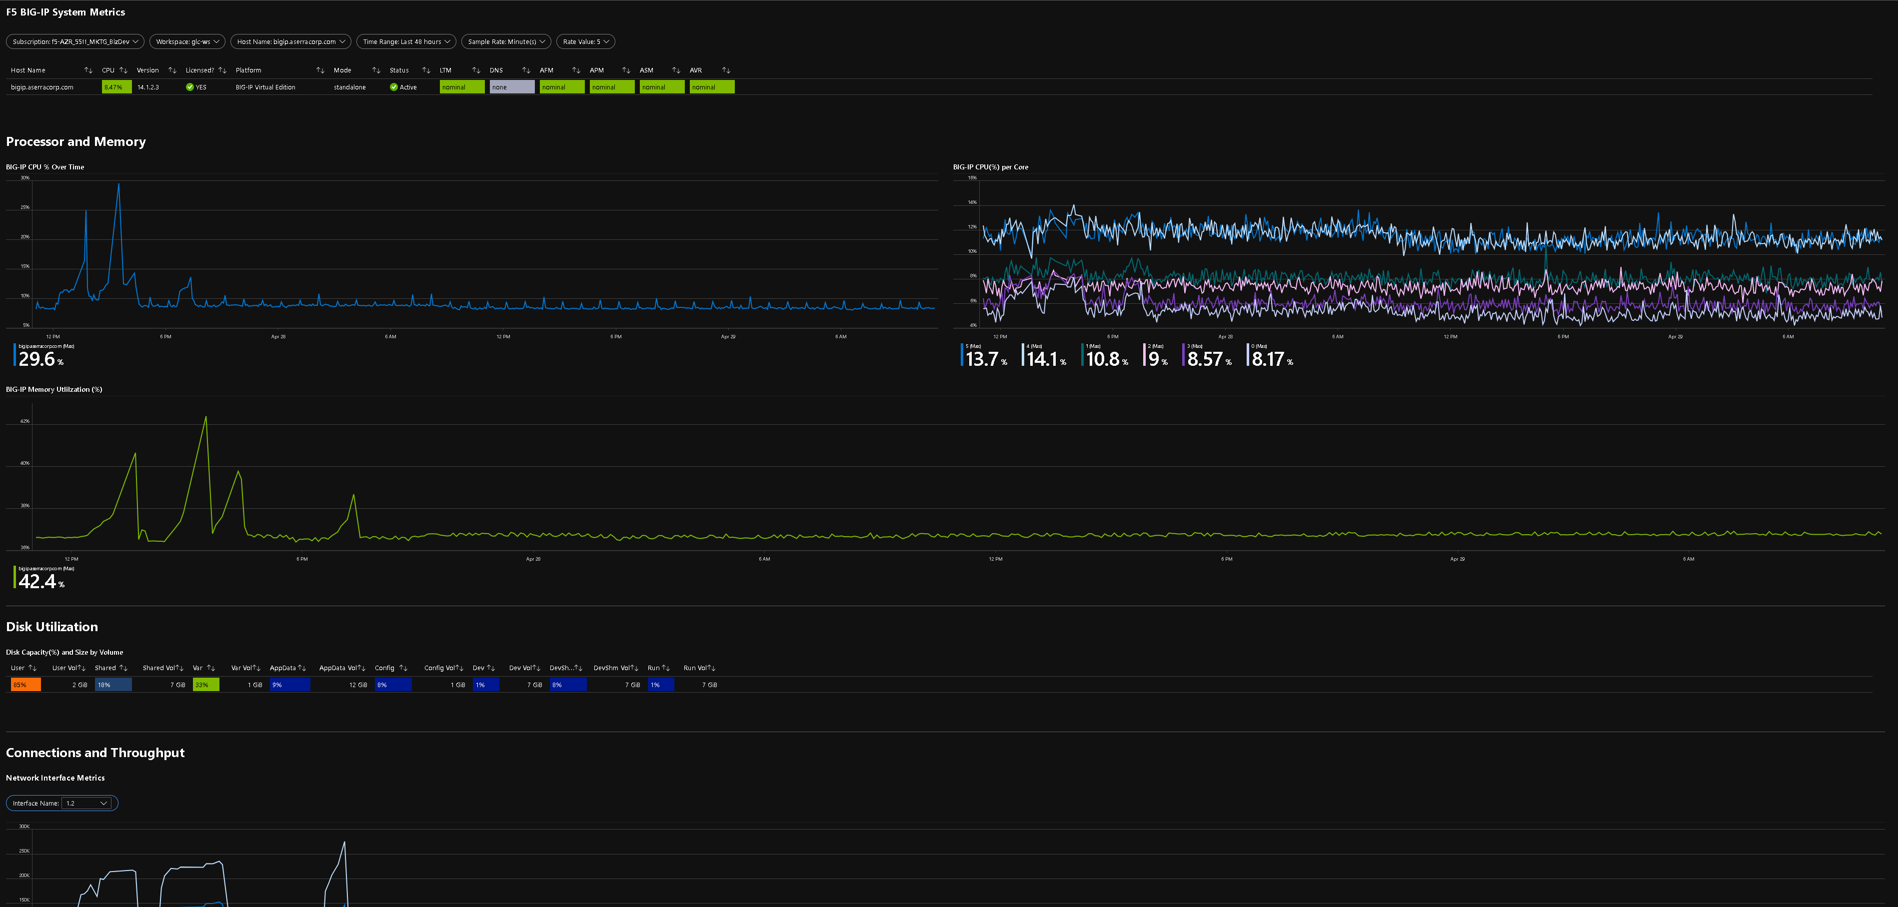Screen dimensions: 1898x907
Task: Sort disk table by User column
Action: pos(32,668)
